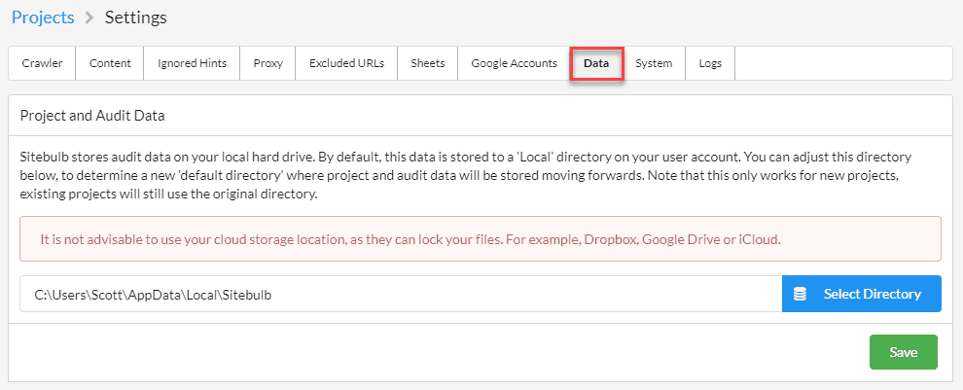Go to the Excluded URLs tab
The image size is (963, 390).
pyautogui.click(x=346, y=63)
